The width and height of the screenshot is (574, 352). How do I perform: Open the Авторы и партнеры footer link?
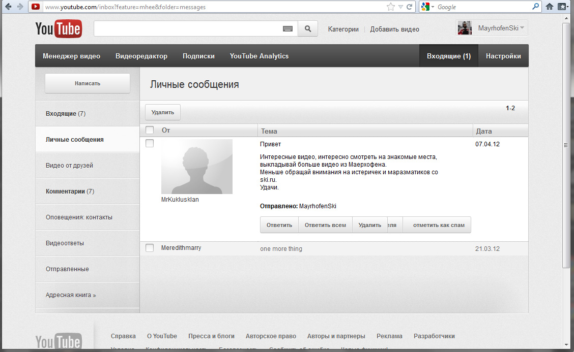336,336
